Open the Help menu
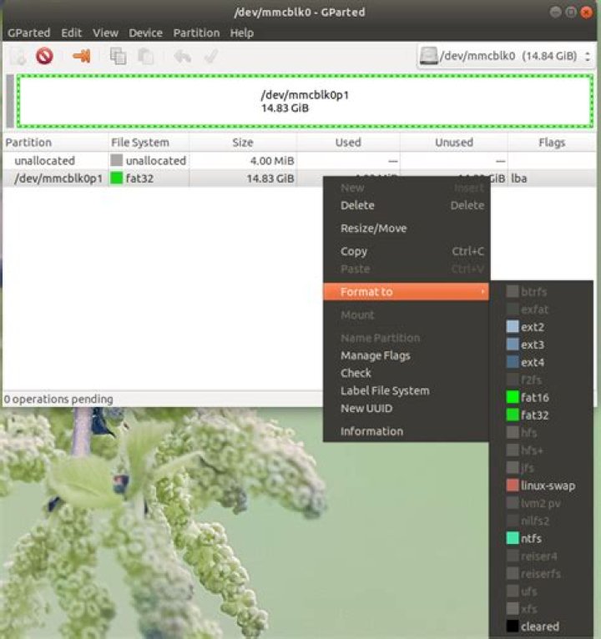The image size is (601, 639). pos(242,33)
